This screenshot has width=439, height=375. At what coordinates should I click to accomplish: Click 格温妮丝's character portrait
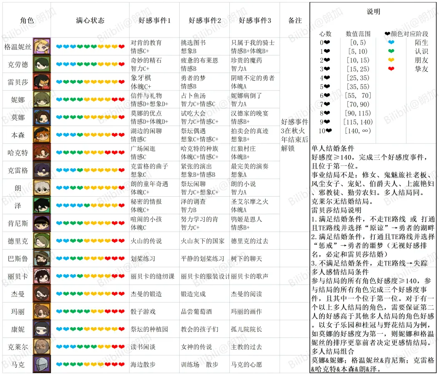[x=42, y=46]
